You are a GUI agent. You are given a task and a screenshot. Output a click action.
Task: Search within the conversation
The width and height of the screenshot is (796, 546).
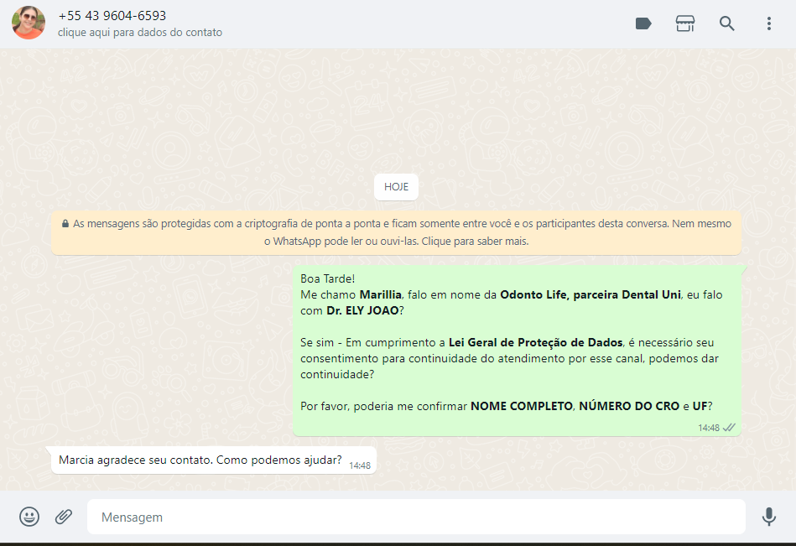726,23
